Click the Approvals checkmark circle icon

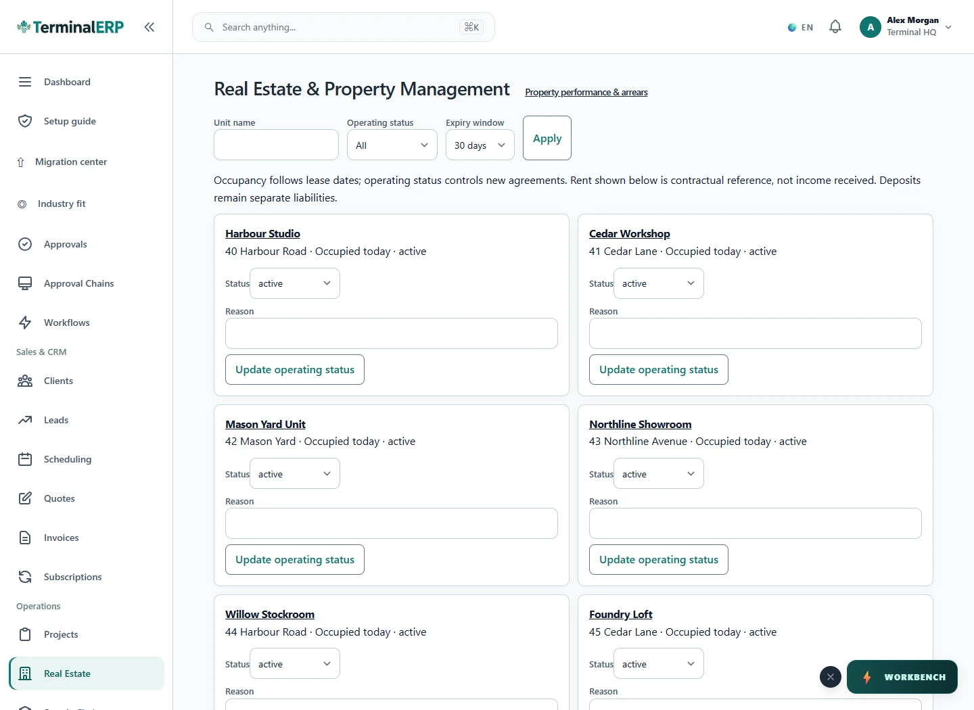point(25,244)
